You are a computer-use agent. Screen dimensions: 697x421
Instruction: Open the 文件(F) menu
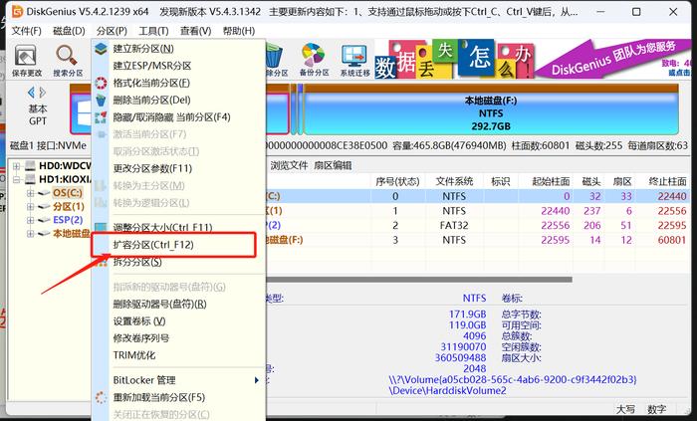(26, 31)
